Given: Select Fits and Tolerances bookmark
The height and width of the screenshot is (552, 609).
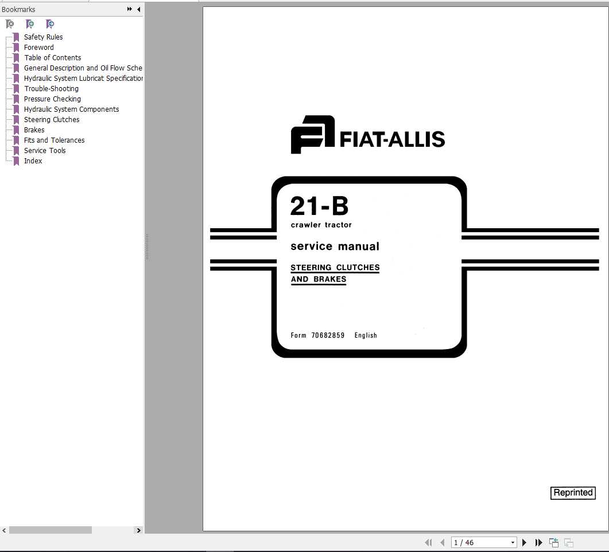Looking at the screenshot, I should 54,140.
